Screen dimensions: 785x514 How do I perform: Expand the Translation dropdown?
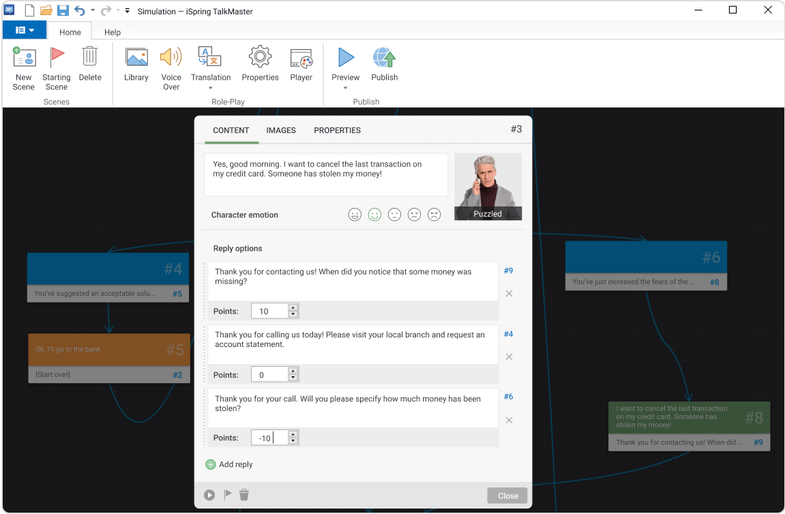(x=211, y=89)
